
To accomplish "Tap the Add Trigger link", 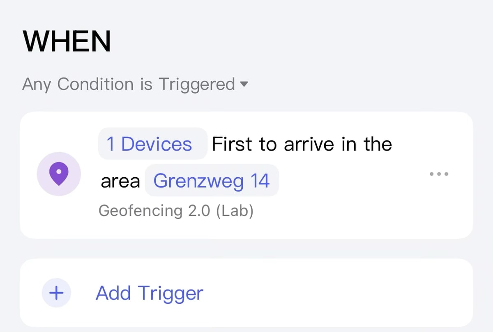I will click(x=149, y=293).
